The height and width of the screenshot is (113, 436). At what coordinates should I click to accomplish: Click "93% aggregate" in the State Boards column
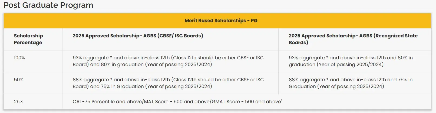click(x=307, y=58)
